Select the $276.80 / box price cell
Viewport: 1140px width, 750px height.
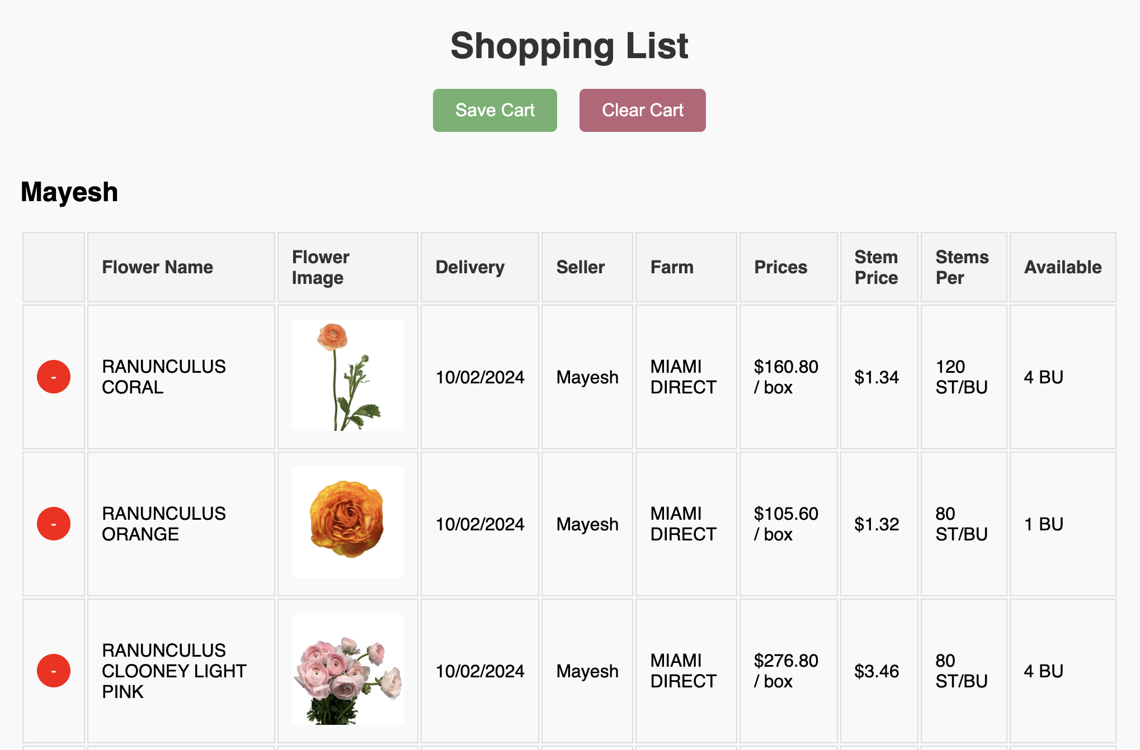click(x=785, y=671)
